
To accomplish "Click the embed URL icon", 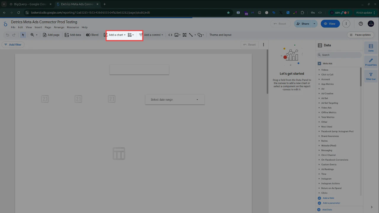I will coord(170,35).
